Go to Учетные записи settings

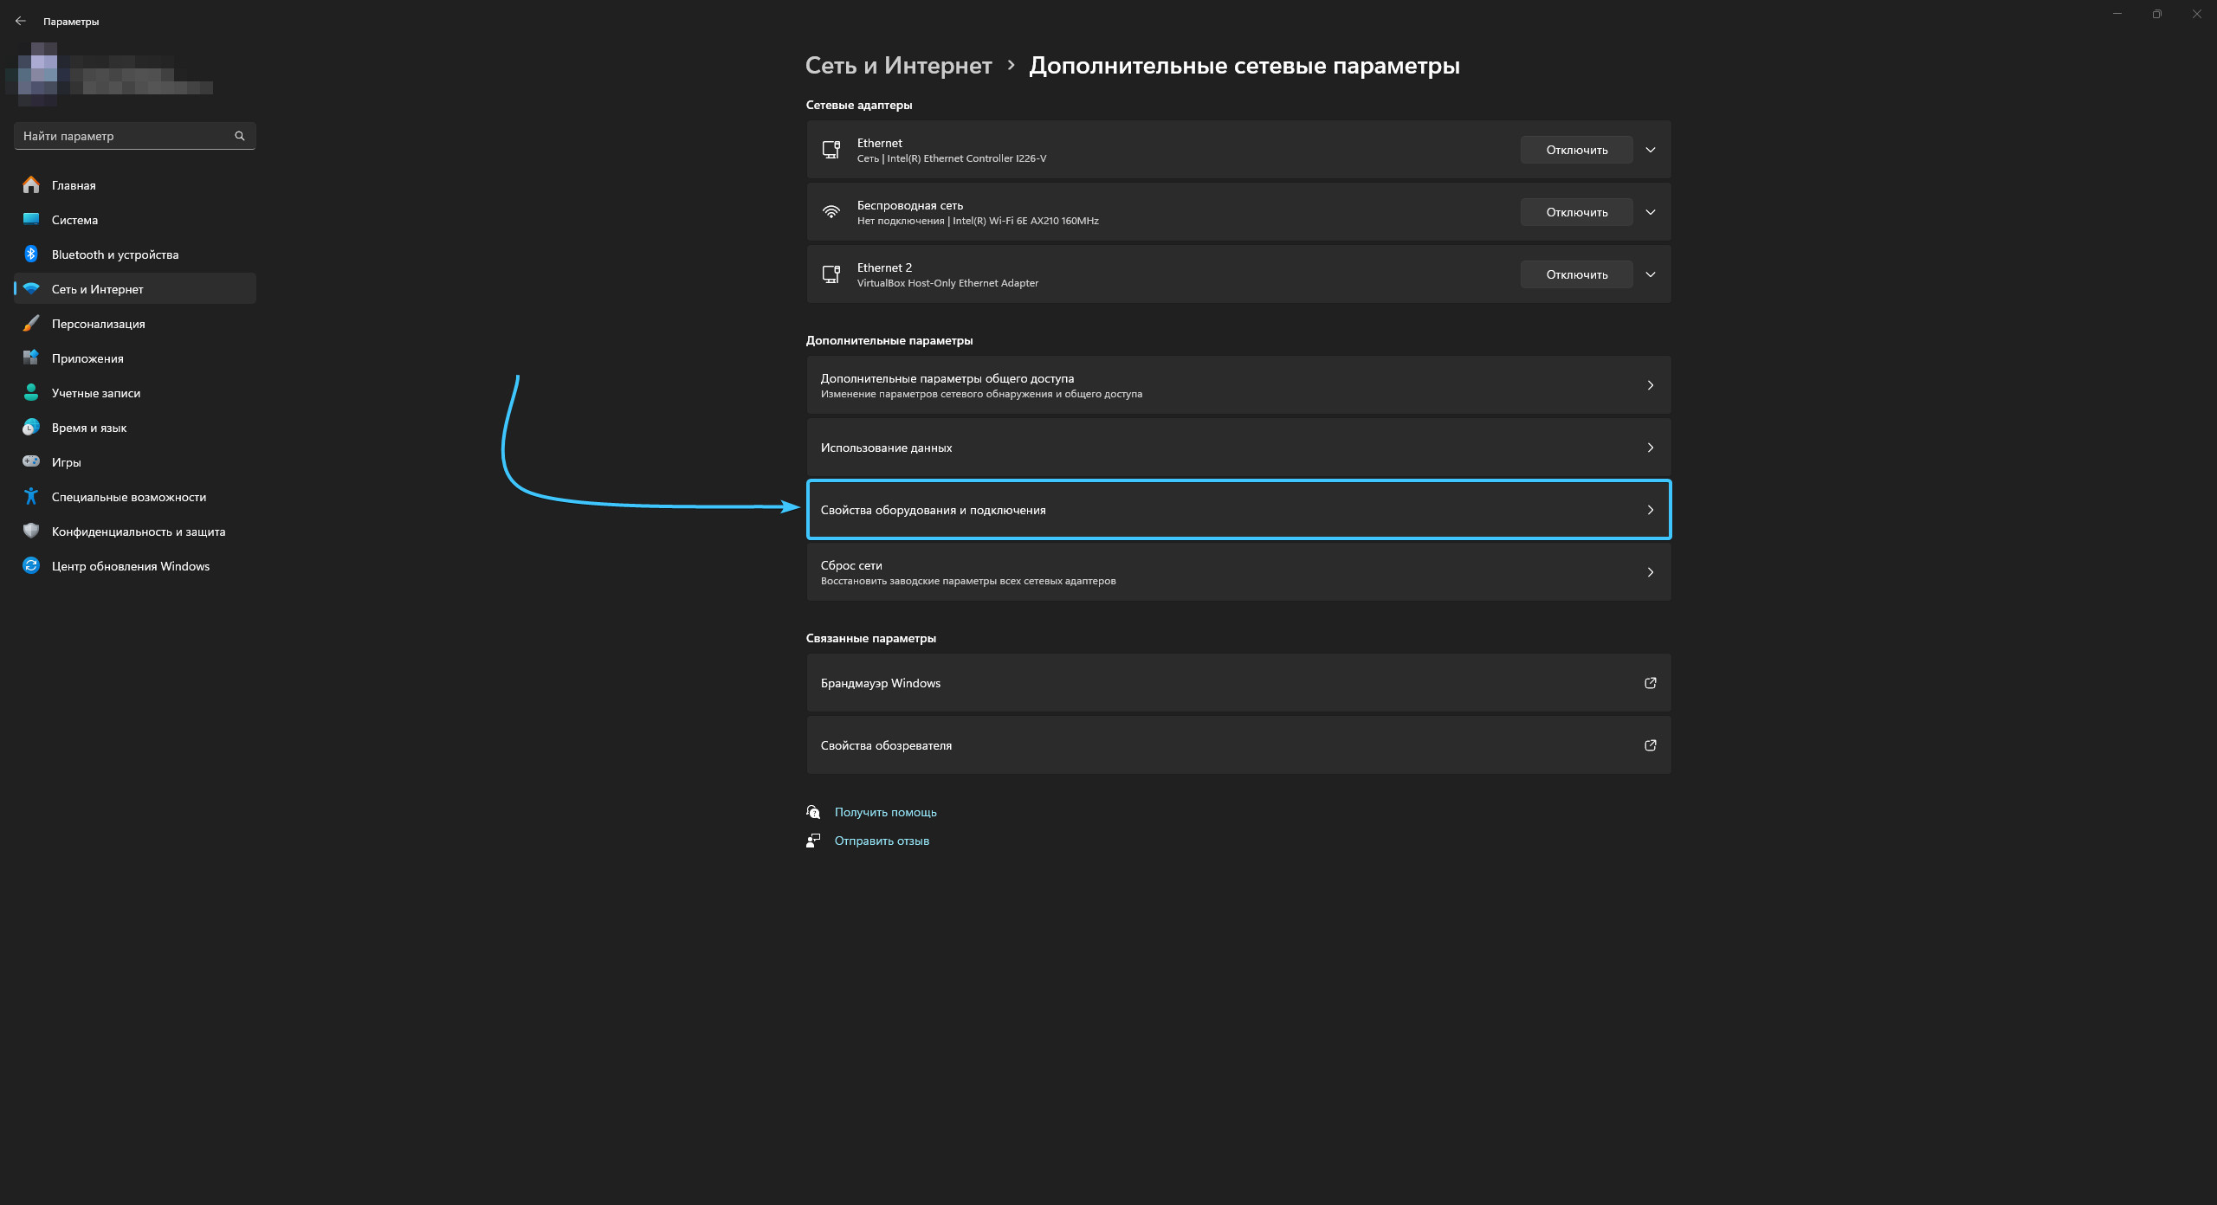coord(95,393)
